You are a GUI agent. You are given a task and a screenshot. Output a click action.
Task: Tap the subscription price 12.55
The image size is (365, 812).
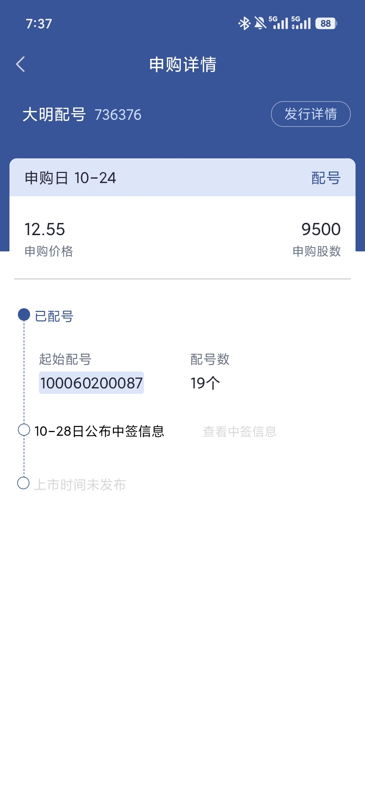click(x=45, y=229)
